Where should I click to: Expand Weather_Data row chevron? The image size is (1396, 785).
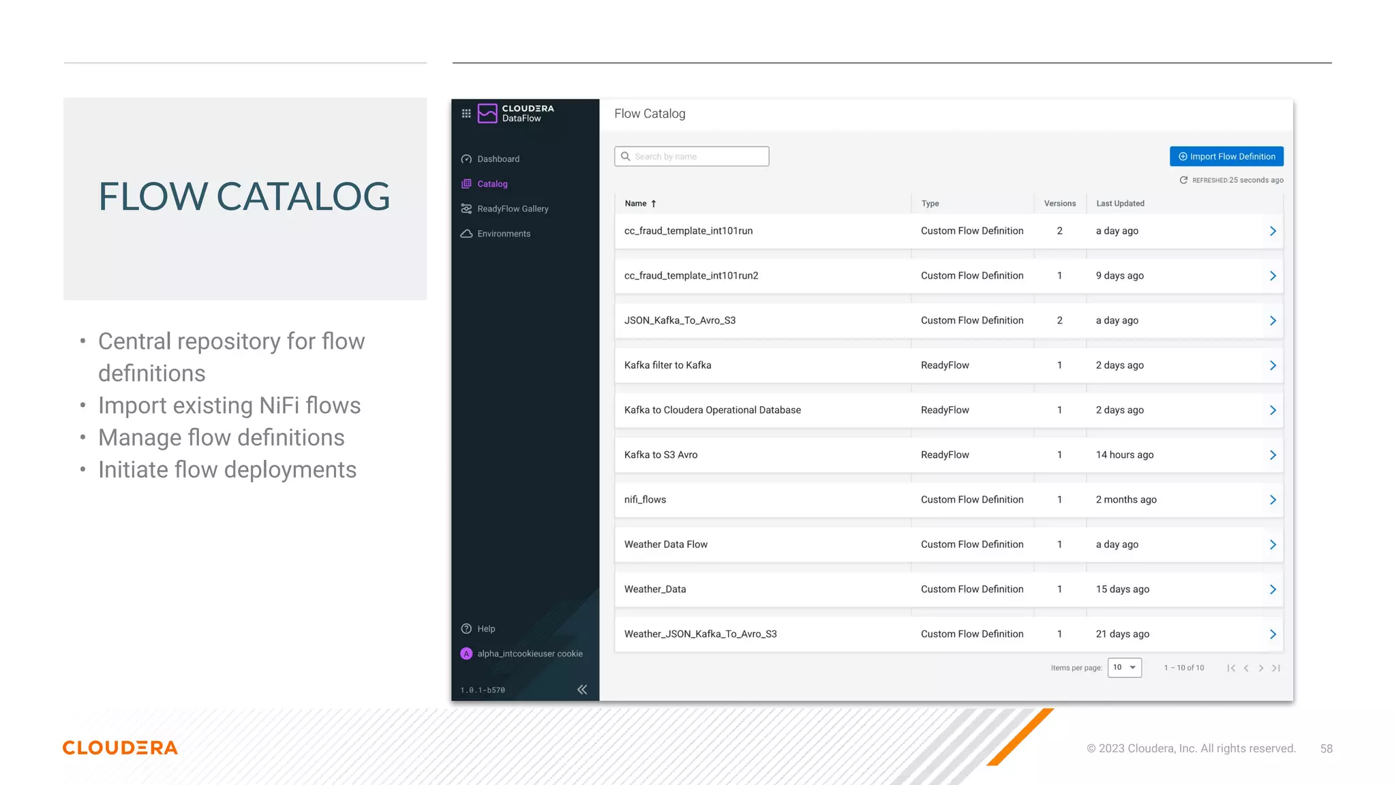pyautogui.click(x=1273, y=589)
